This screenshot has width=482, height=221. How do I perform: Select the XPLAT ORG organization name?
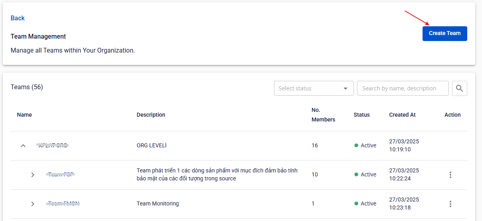[x=53, y=145]
